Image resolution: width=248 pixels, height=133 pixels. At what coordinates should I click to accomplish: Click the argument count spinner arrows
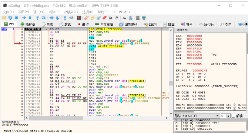pyautogui.click(x=228, y=116)
